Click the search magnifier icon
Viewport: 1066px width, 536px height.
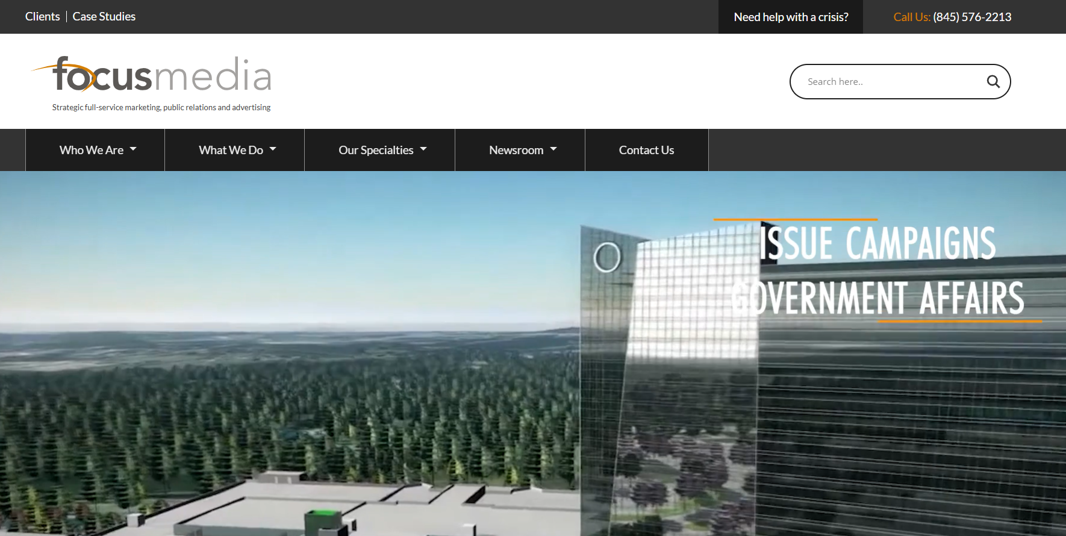pyautogui.click(x=993, y=81)
